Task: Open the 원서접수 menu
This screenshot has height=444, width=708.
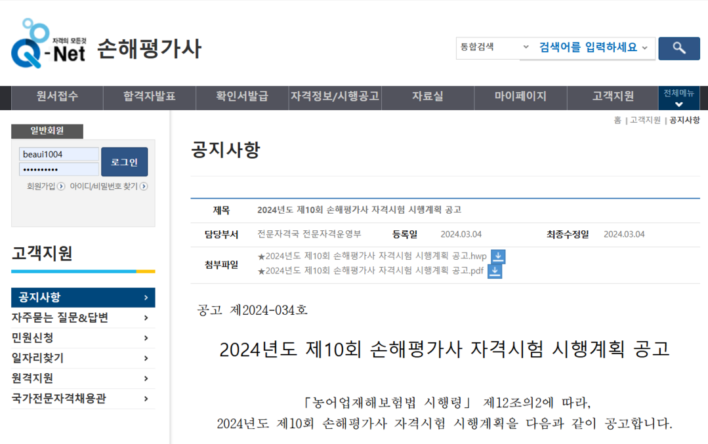Action: [x=57, y=96]
